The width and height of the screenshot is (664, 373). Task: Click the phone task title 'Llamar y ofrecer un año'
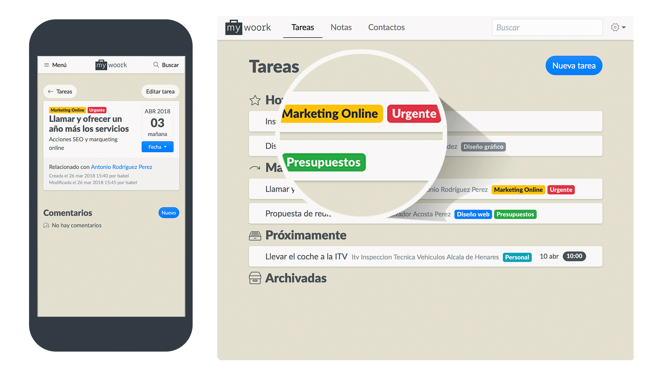(x=89, y=124)
